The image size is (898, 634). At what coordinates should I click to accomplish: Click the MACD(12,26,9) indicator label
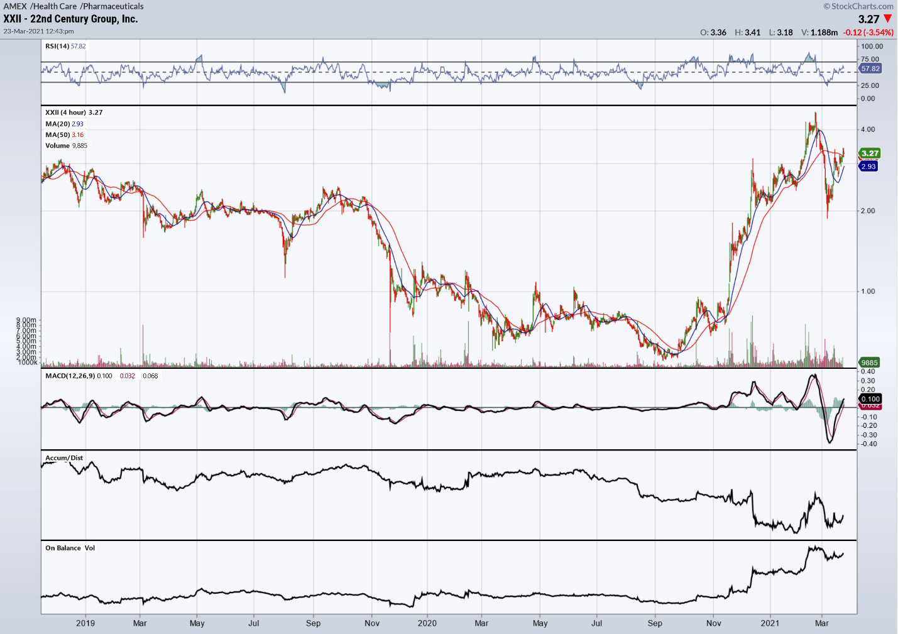pos(70,376)
